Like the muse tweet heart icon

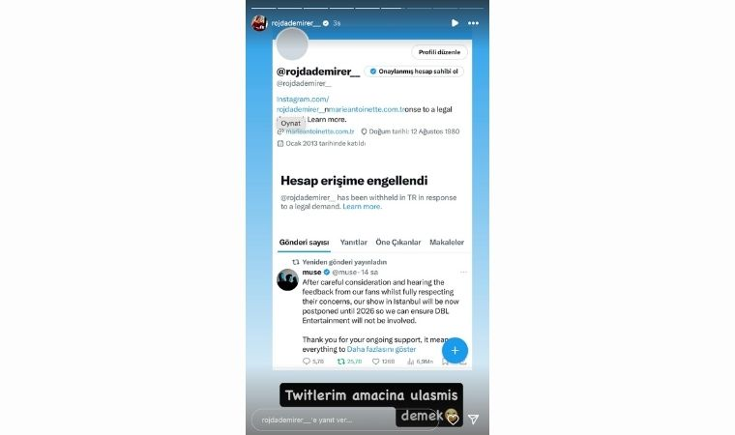tap(375, 362)
